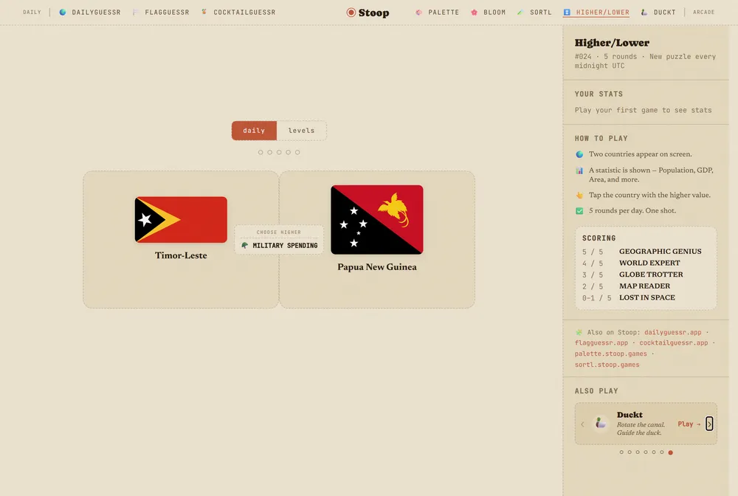This screenshot has width=738, height=496.
Task: Click the Stoop logo circle icon
Action: [x=351, y=13]
